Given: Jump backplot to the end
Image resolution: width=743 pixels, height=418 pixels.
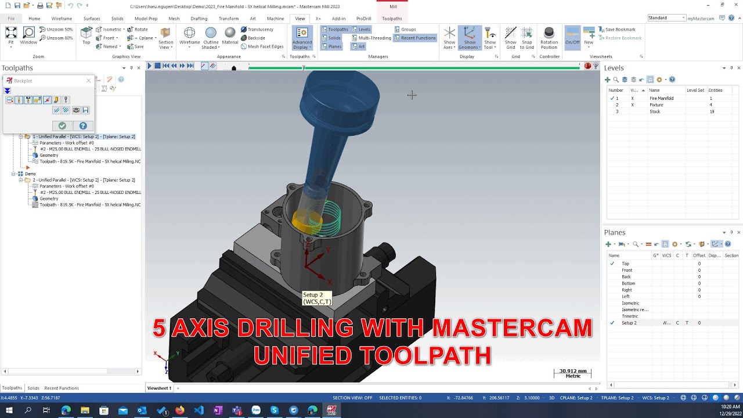Looking at the screenshot, I should coord(190,66).
